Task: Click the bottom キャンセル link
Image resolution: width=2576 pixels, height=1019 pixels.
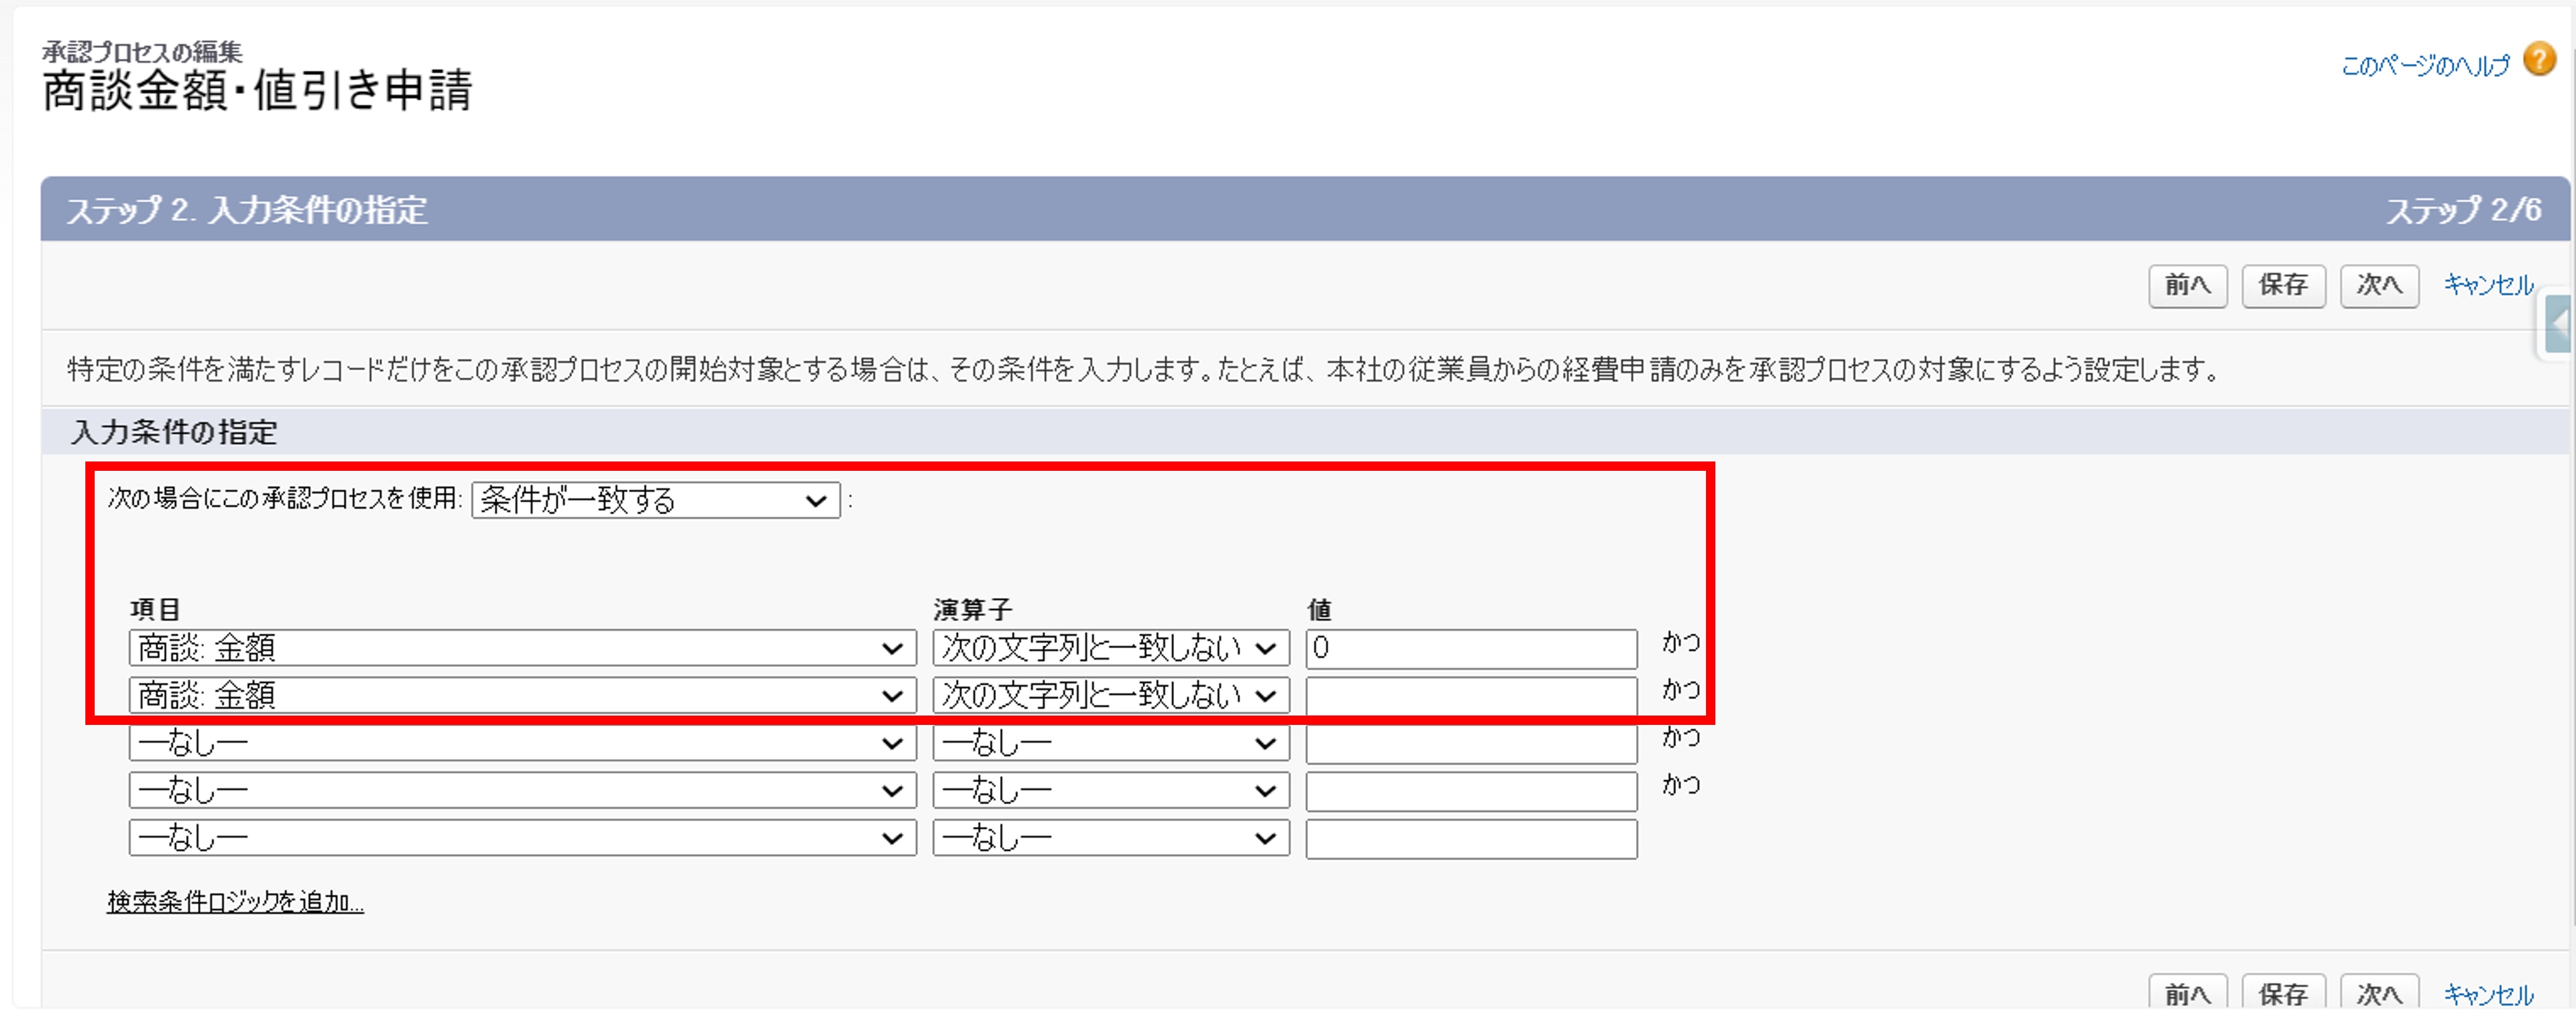Action: click(x=2488, y=994)
